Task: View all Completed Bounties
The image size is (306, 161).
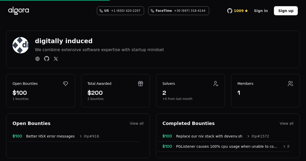Action: (286, 123)
